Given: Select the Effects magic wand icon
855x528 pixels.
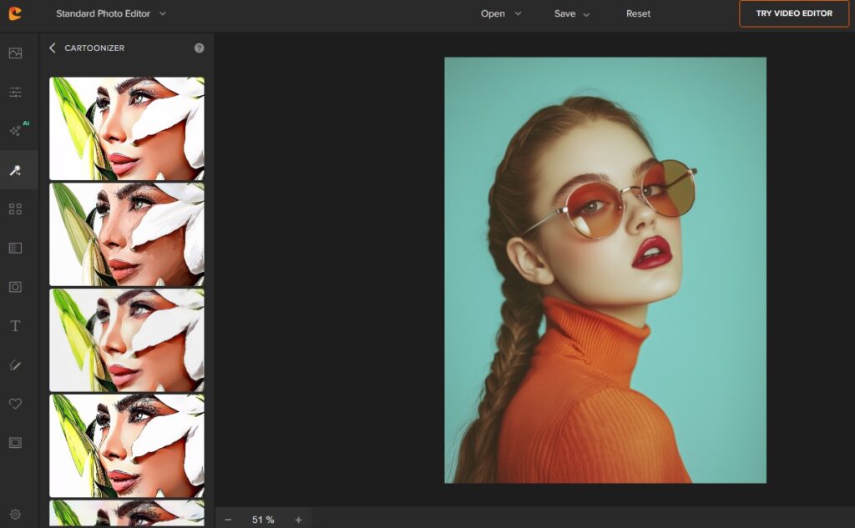Looking at the screenshot, I should [15, 170].
